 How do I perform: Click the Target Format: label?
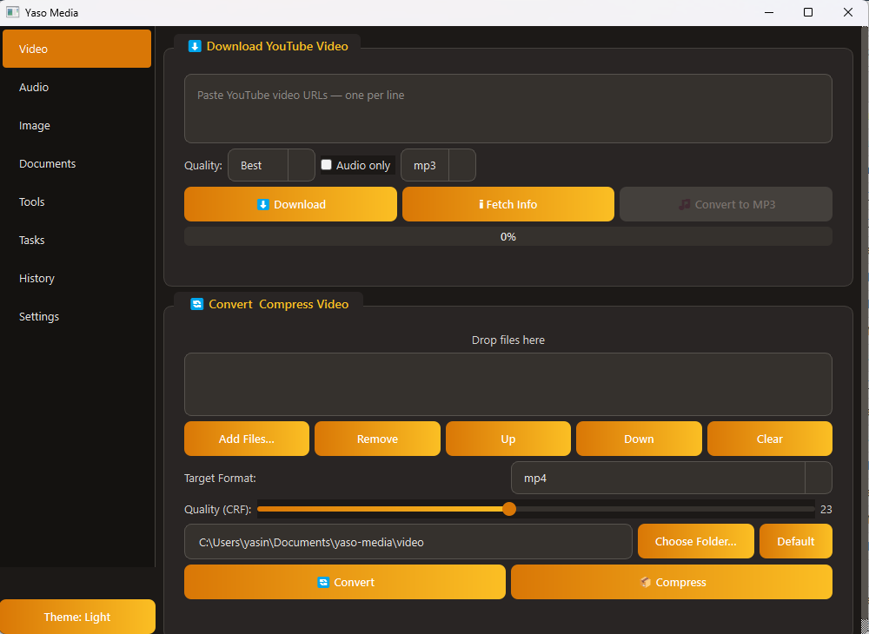coord(220,478)
